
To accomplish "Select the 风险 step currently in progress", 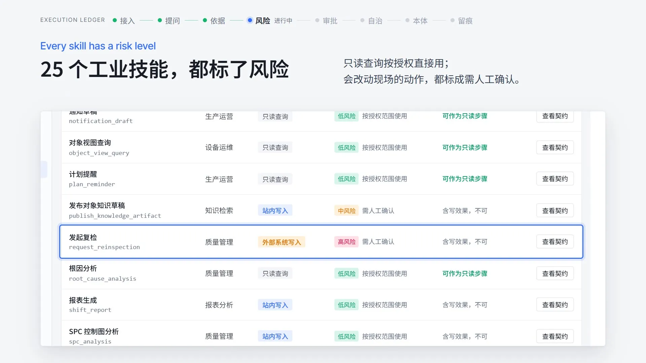I will click(x=270, y=21).
